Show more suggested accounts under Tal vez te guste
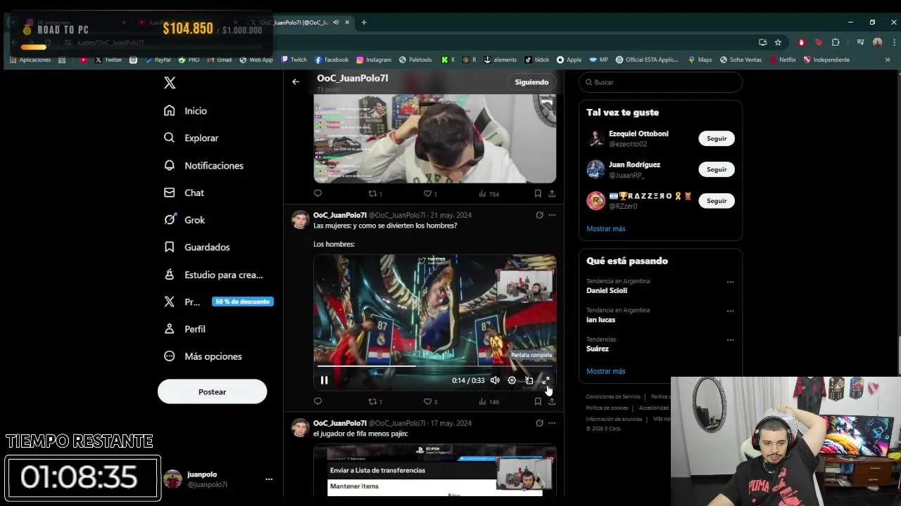Image resolution: width=901 pixels, height=506 pixels. pos(605,228)
